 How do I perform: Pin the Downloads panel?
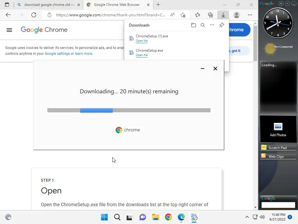tap(221, 25)
